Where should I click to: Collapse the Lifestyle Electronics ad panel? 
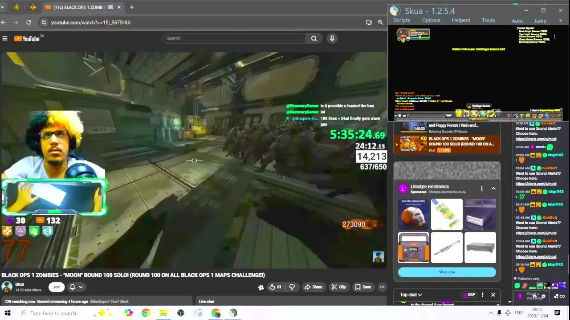tap(493, 188)
